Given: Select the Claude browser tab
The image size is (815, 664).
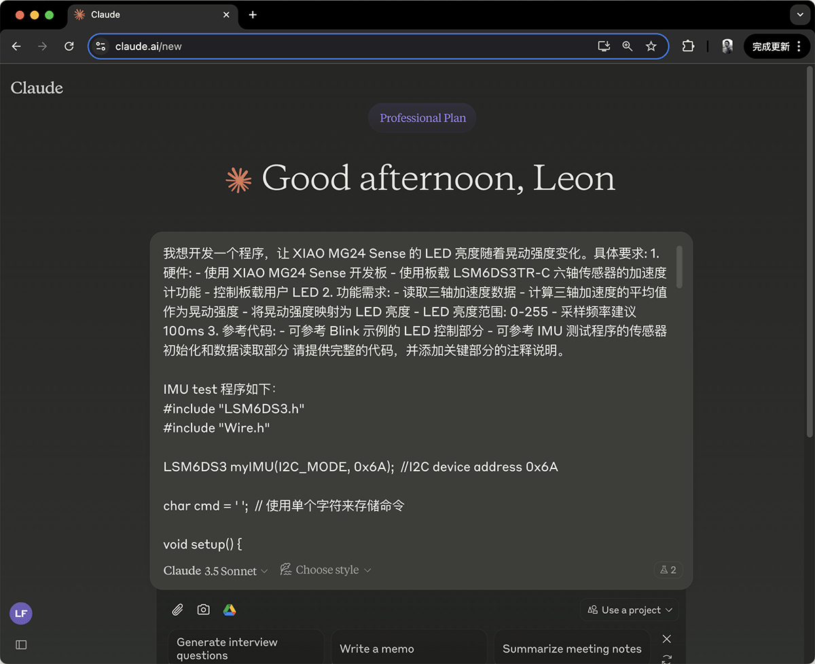Looking at the screenshot, I should tap(153, 15).
